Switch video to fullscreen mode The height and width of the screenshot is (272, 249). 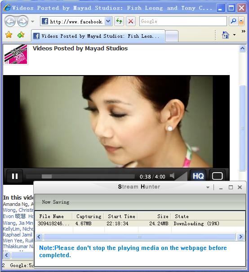point(217,176)
